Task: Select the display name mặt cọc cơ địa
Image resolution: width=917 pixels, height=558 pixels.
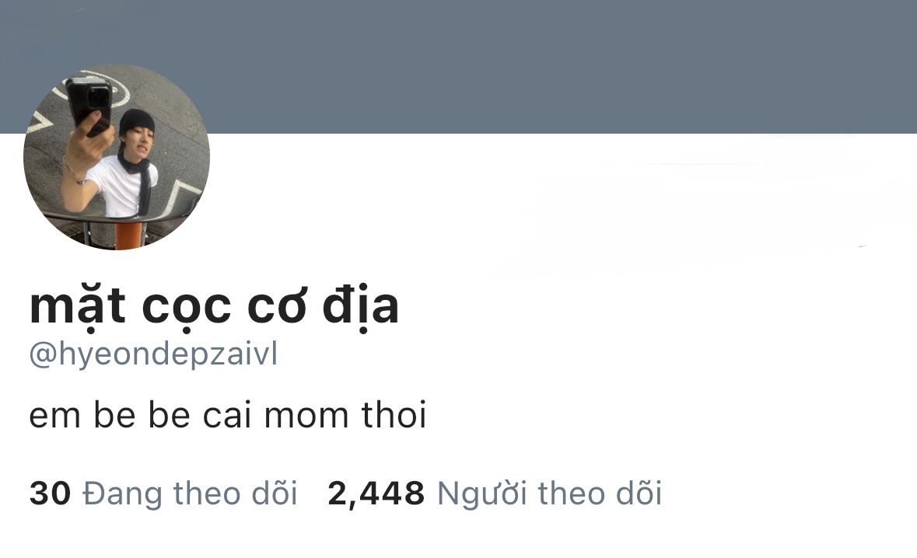Action: click(x=214, y=307)
